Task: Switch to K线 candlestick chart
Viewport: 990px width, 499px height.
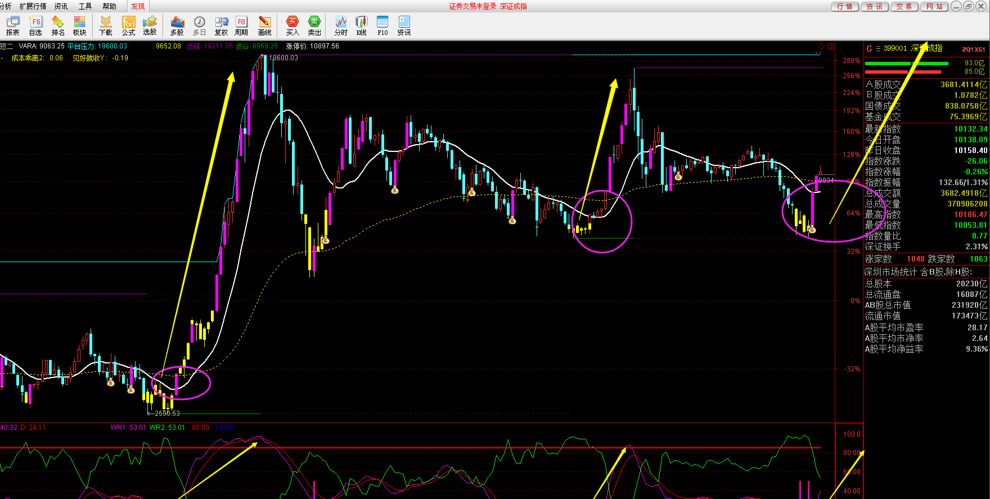Action: (362, 26)
